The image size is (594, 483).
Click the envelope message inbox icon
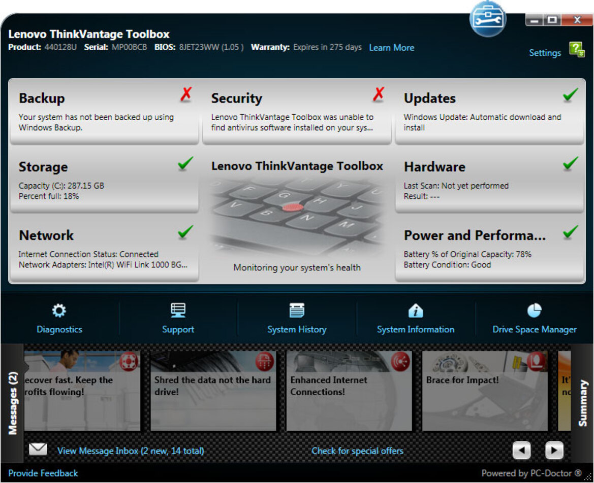tap(38, 450)
